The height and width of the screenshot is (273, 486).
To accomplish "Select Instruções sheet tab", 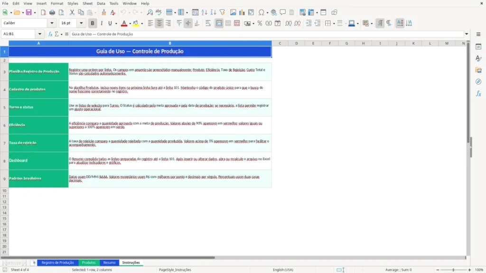I will [131, 263].
